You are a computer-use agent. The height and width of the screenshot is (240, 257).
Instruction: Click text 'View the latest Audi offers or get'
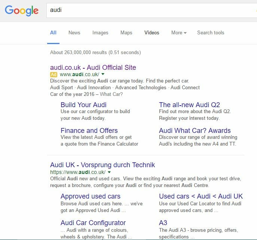point(96,137)
